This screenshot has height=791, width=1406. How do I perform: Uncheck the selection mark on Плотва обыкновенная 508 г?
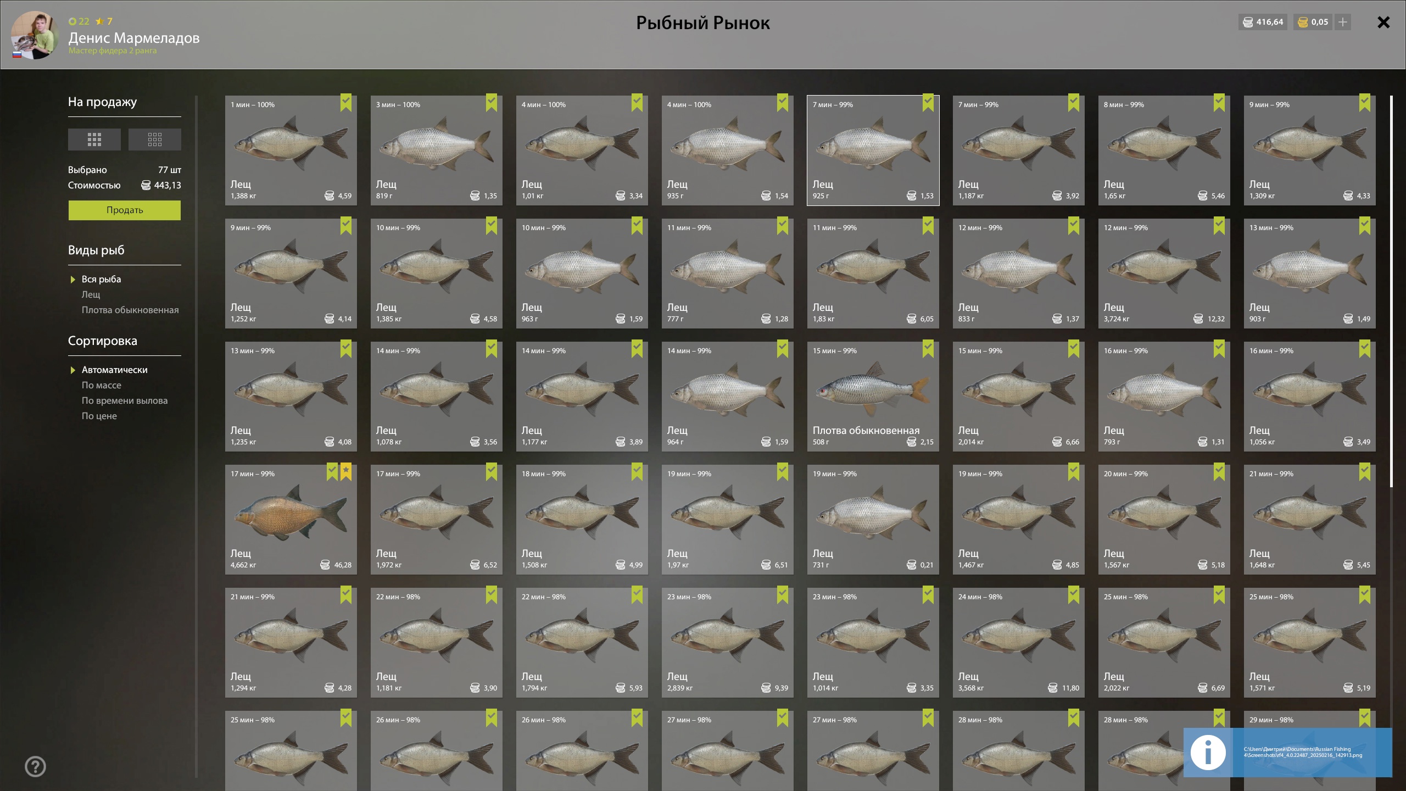(928, 349)
